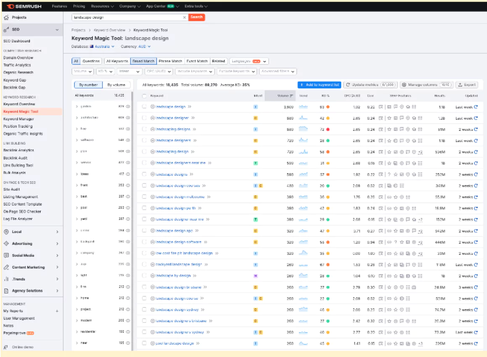Expand the Content Marketing sidebar section arrow
The width and height of the screenshot is (487, 357).
pos(58,267)
